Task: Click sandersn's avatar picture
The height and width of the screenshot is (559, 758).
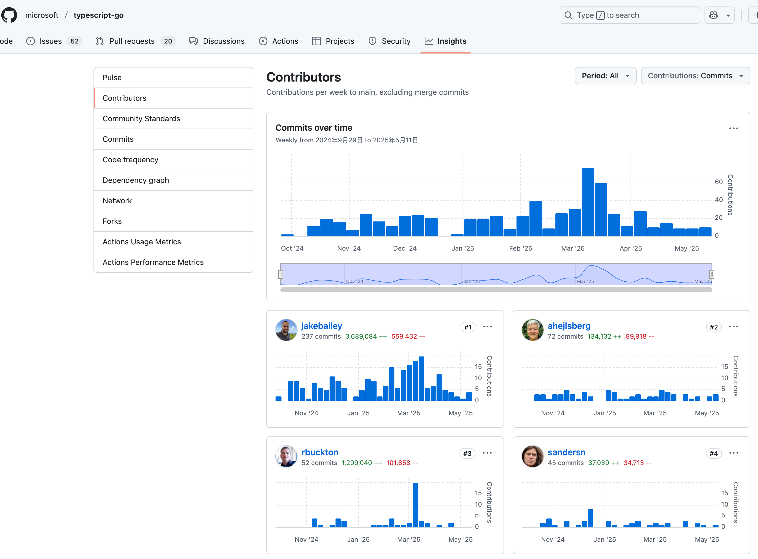Action: [532, 456]
